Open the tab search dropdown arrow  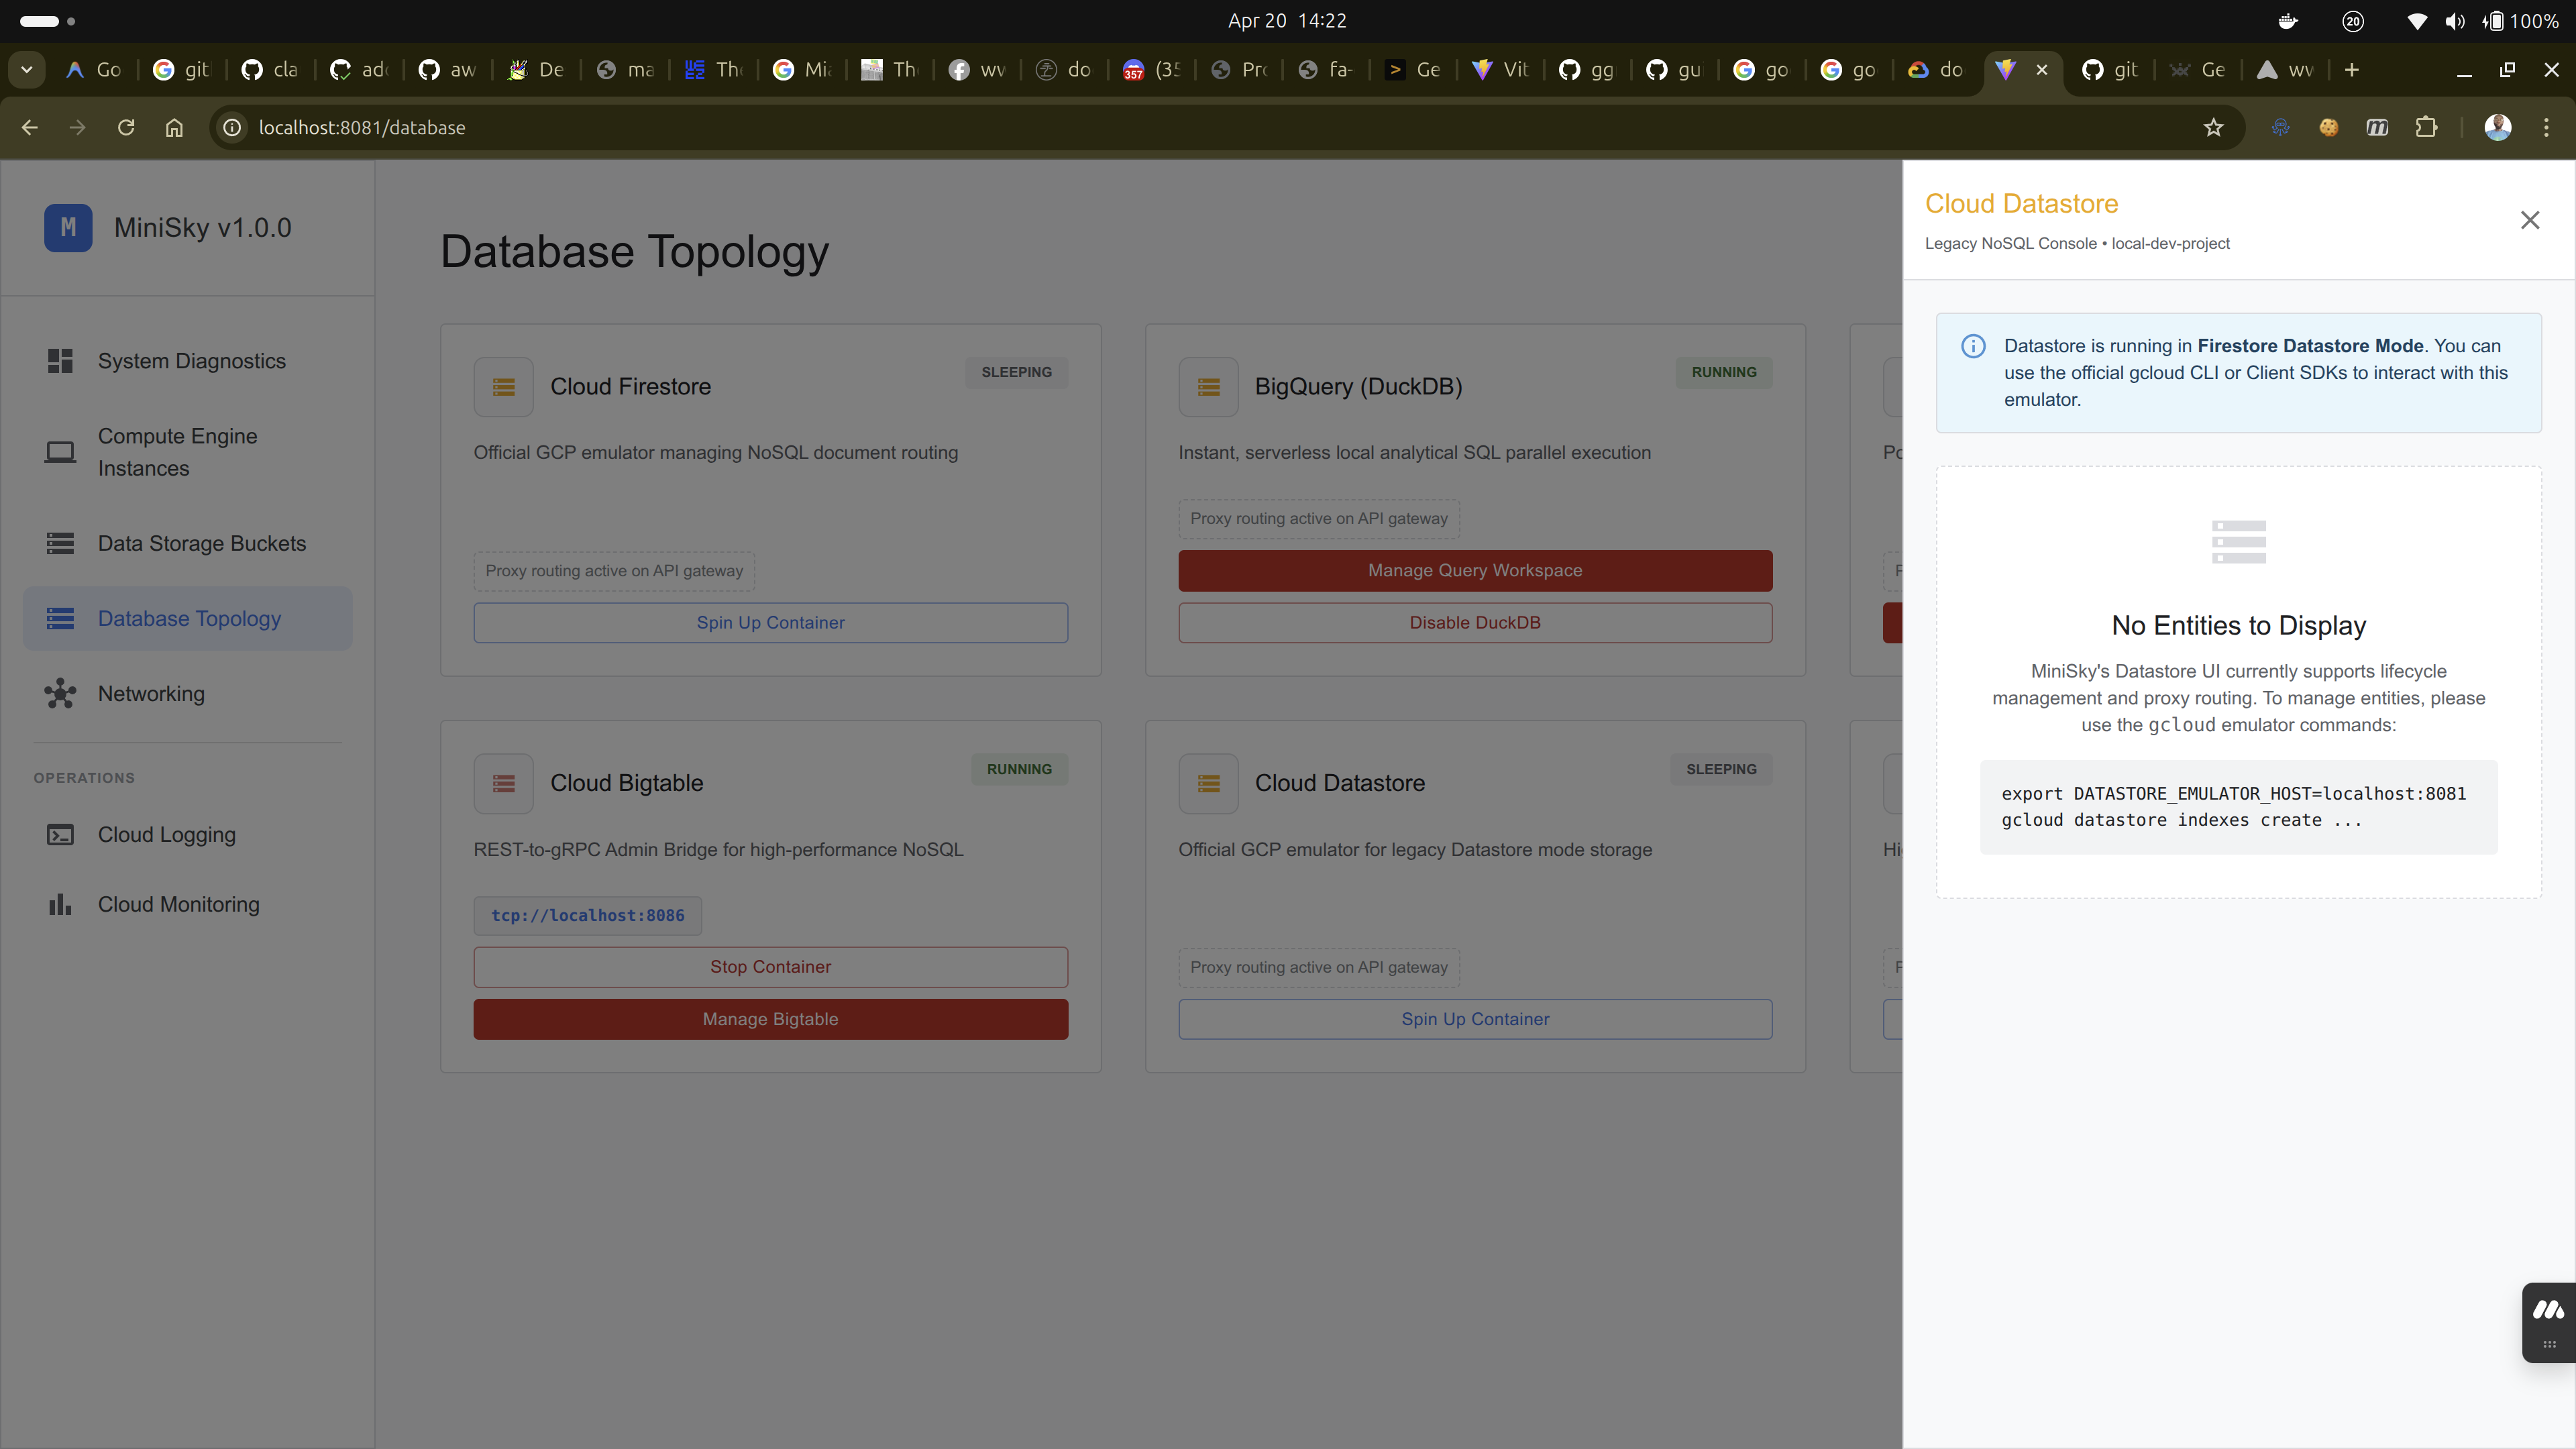click(27, 69)
